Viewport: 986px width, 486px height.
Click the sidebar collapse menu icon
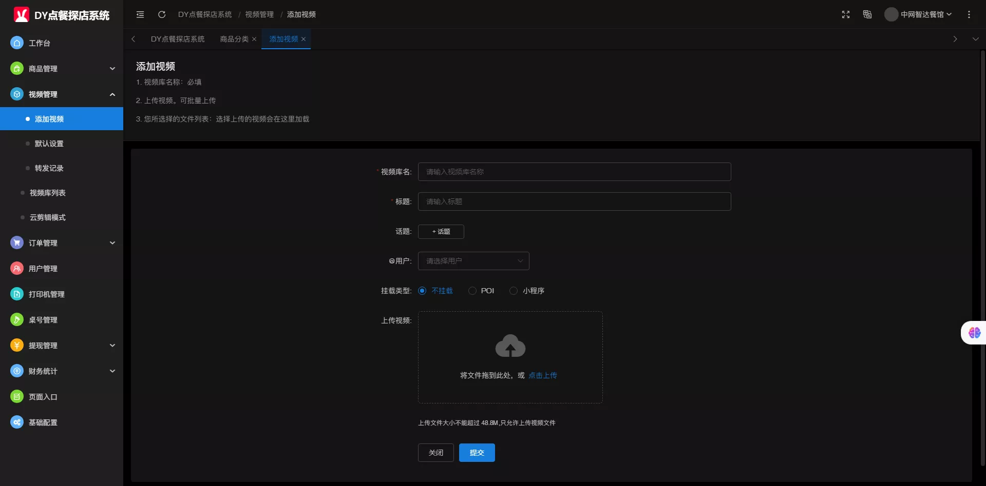pyautogui.click(x=140, y=14)
